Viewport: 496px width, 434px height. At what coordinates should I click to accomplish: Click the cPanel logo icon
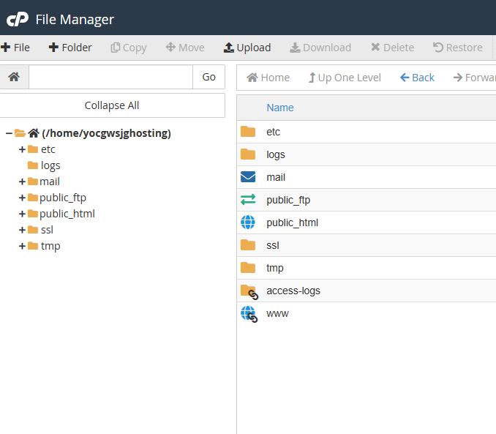point(16,19)
